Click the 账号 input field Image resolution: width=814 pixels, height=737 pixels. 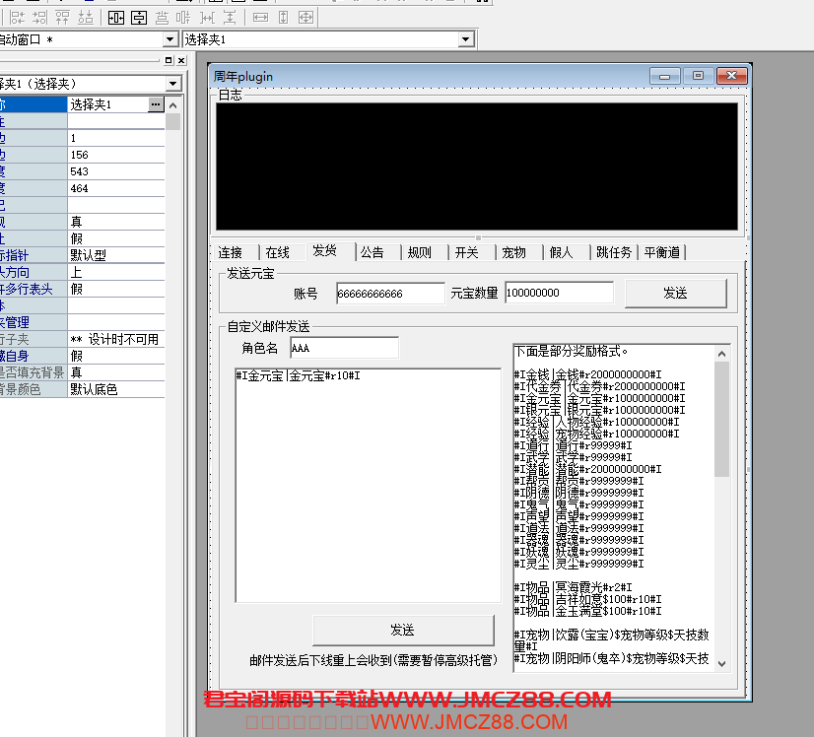(390, 294)
